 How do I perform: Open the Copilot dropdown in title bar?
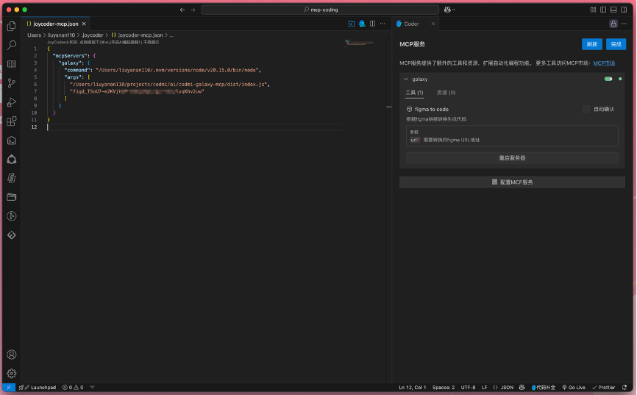point(449,10)
